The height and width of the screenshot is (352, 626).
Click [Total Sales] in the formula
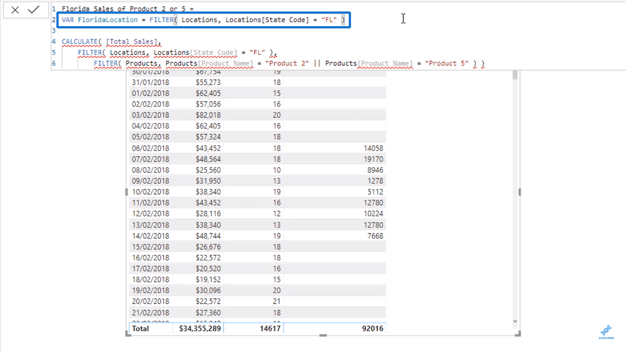pos(132,42)
